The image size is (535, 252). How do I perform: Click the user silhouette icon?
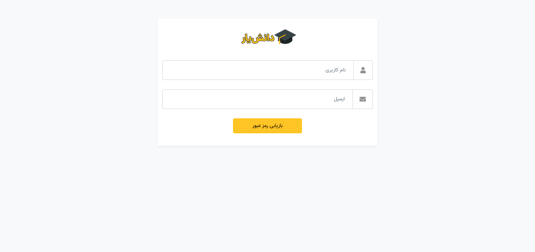363,70
